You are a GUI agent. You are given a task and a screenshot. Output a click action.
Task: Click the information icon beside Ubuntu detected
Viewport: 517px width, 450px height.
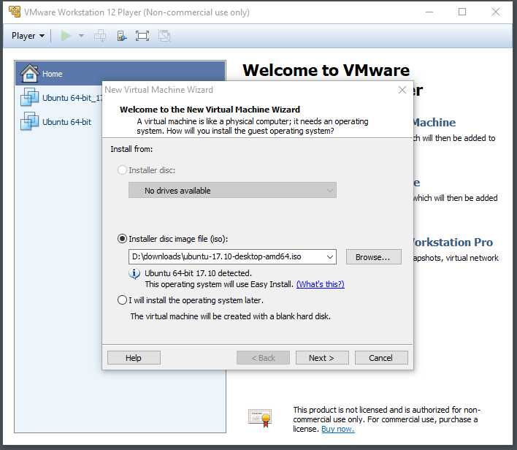tap(134, 273)
